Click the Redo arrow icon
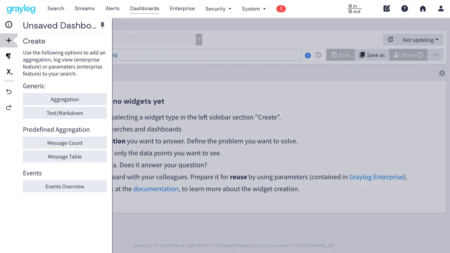Screen dimensions: 450x253 pos(9,108)
